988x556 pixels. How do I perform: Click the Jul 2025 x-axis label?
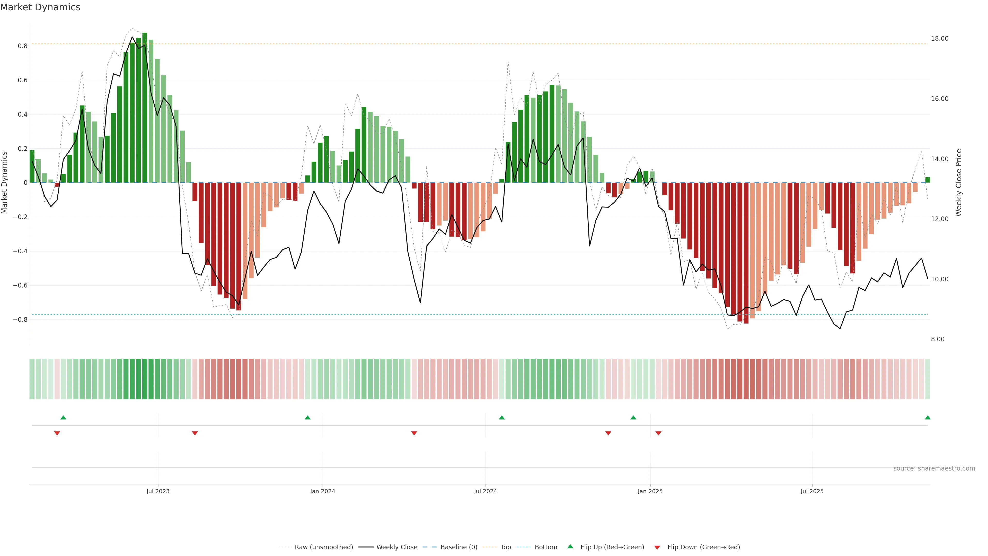[812, 491]
